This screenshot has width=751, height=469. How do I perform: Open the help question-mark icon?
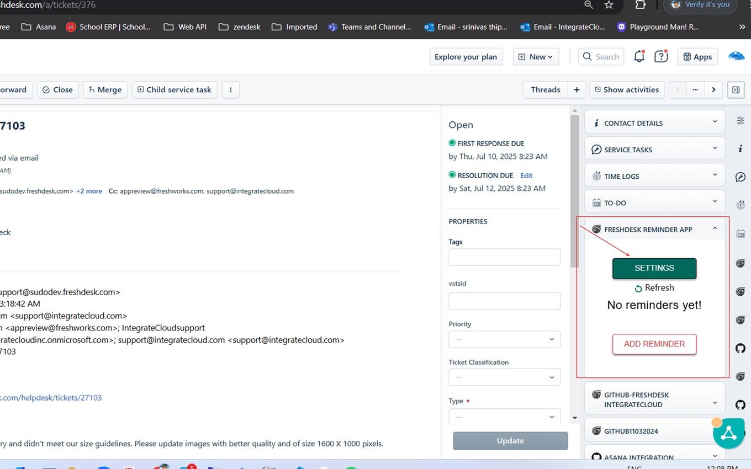pyautogui.click(x=661, y=56)
